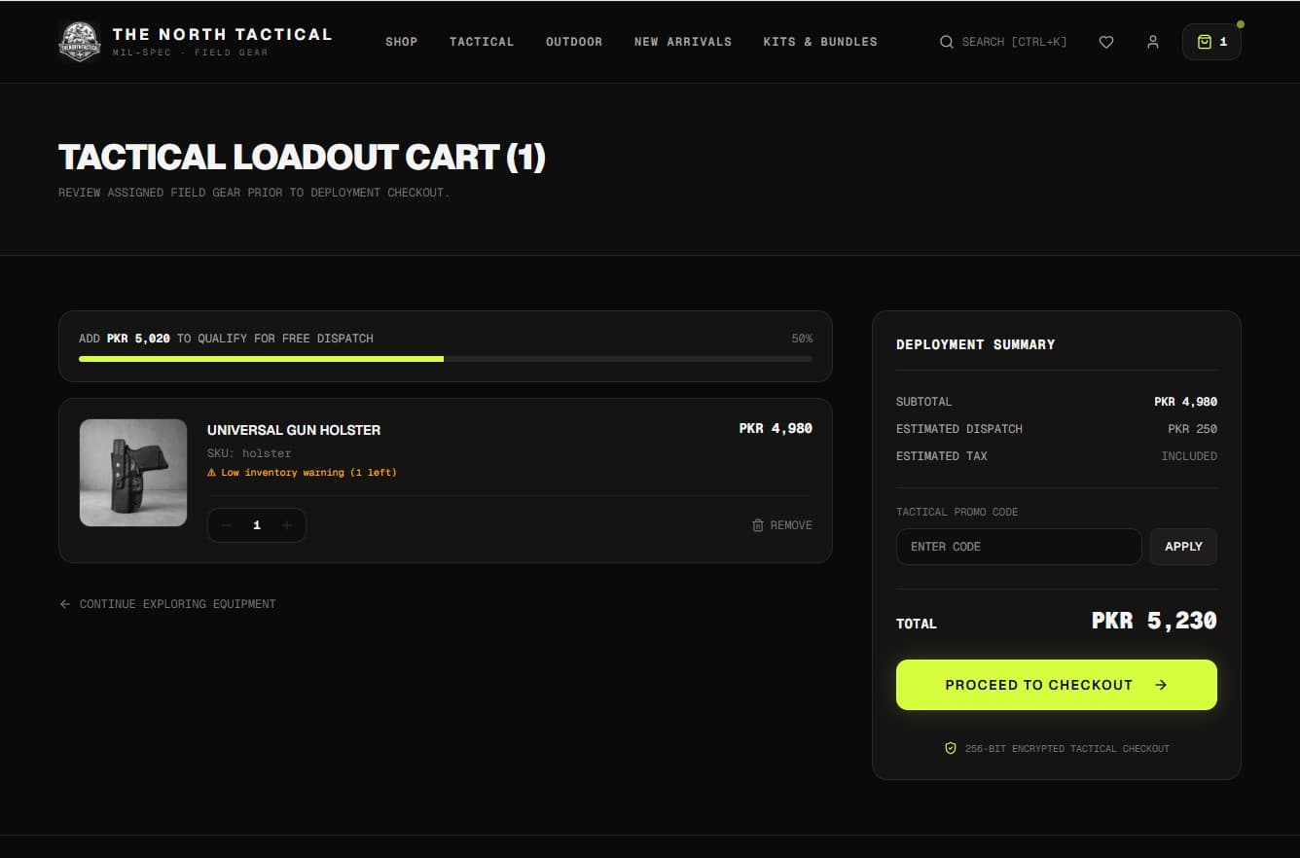Open the user account icon
1300x858 pixels.
(x=1153, y=42)
